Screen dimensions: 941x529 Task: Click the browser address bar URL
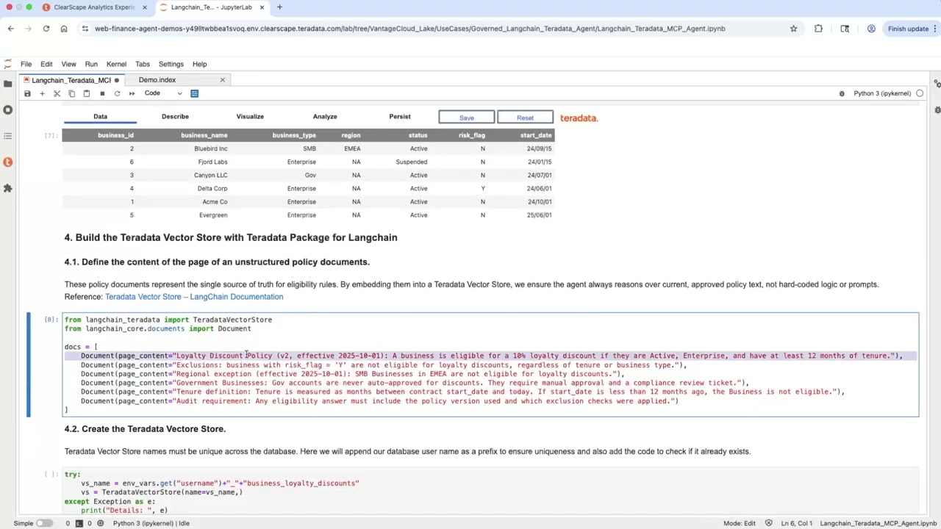click(409, 29)
